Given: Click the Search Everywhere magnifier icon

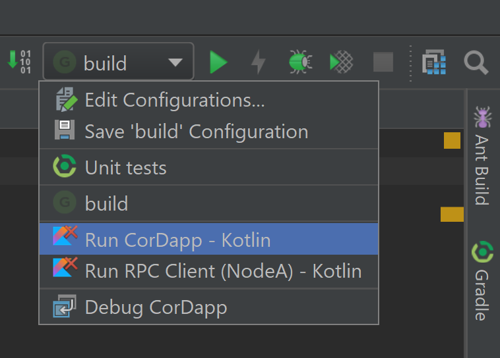Looking at the screenshot, I should [476, 63].
